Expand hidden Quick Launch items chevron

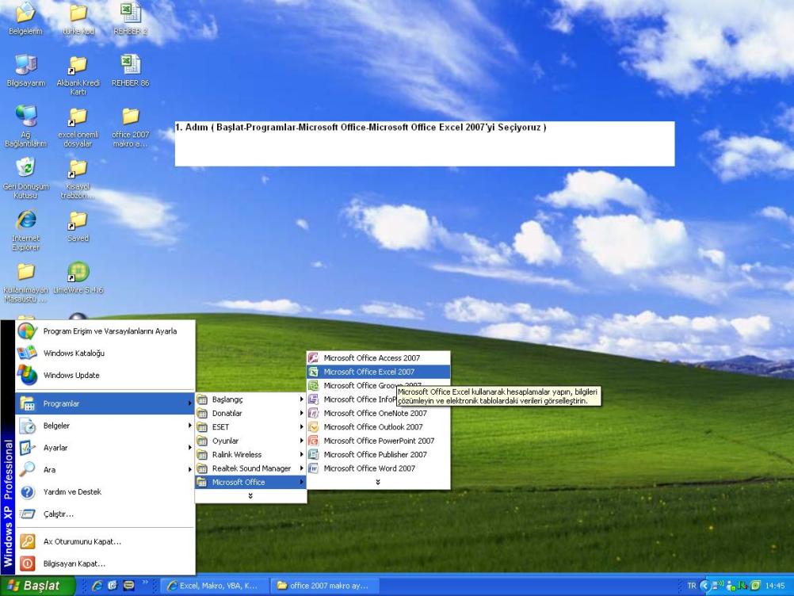(145, 583)
